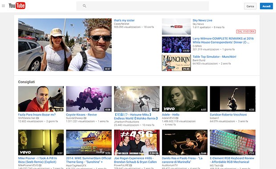Open Coyote Kisses - Revive thumbnail
The image size is (276, 169).
[x=89, y=99]
